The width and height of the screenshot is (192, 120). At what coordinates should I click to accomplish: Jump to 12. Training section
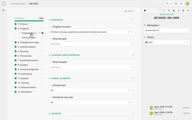tap(23, 83)
